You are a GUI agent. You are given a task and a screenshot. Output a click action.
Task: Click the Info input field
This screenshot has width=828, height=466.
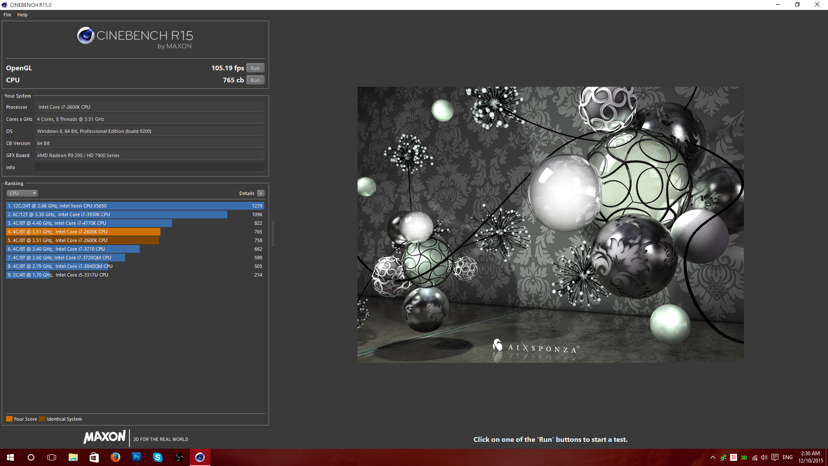[x=149, y=167]
